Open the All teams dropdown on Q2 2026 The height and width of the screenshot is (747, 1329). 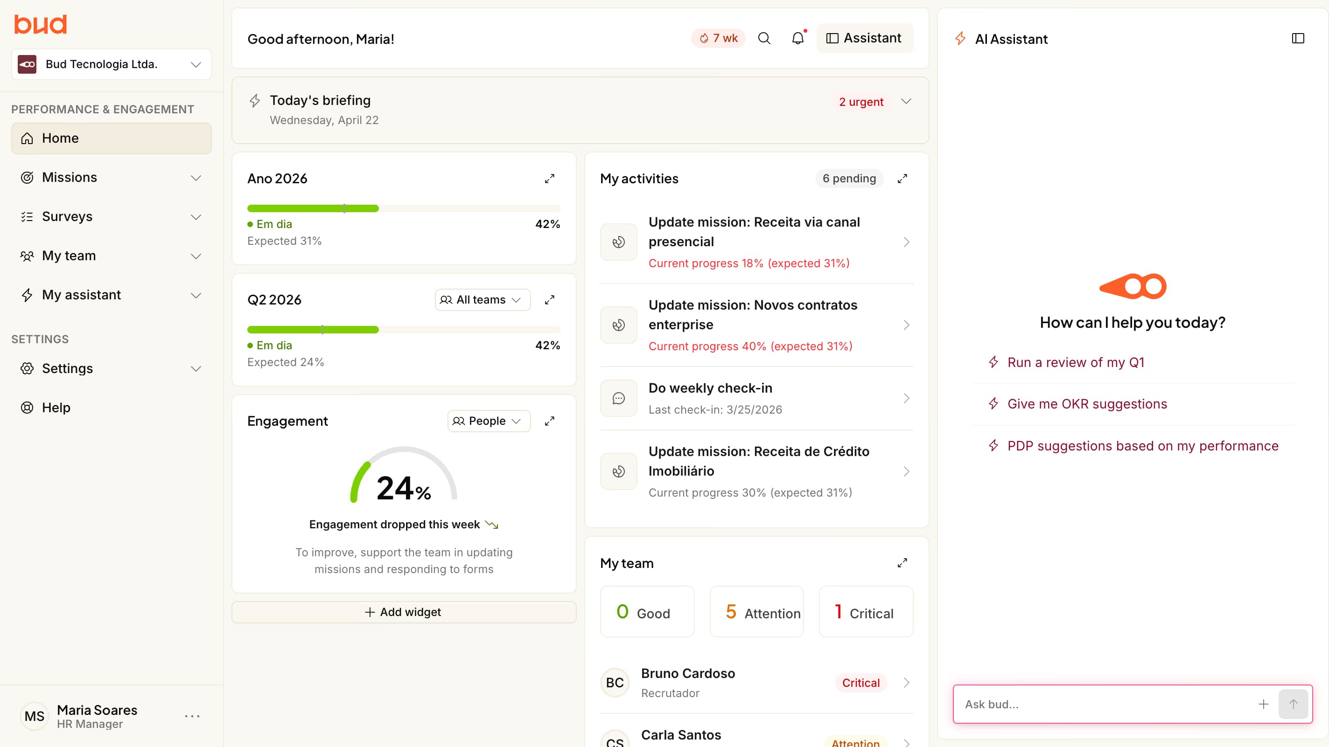(482, 299)
